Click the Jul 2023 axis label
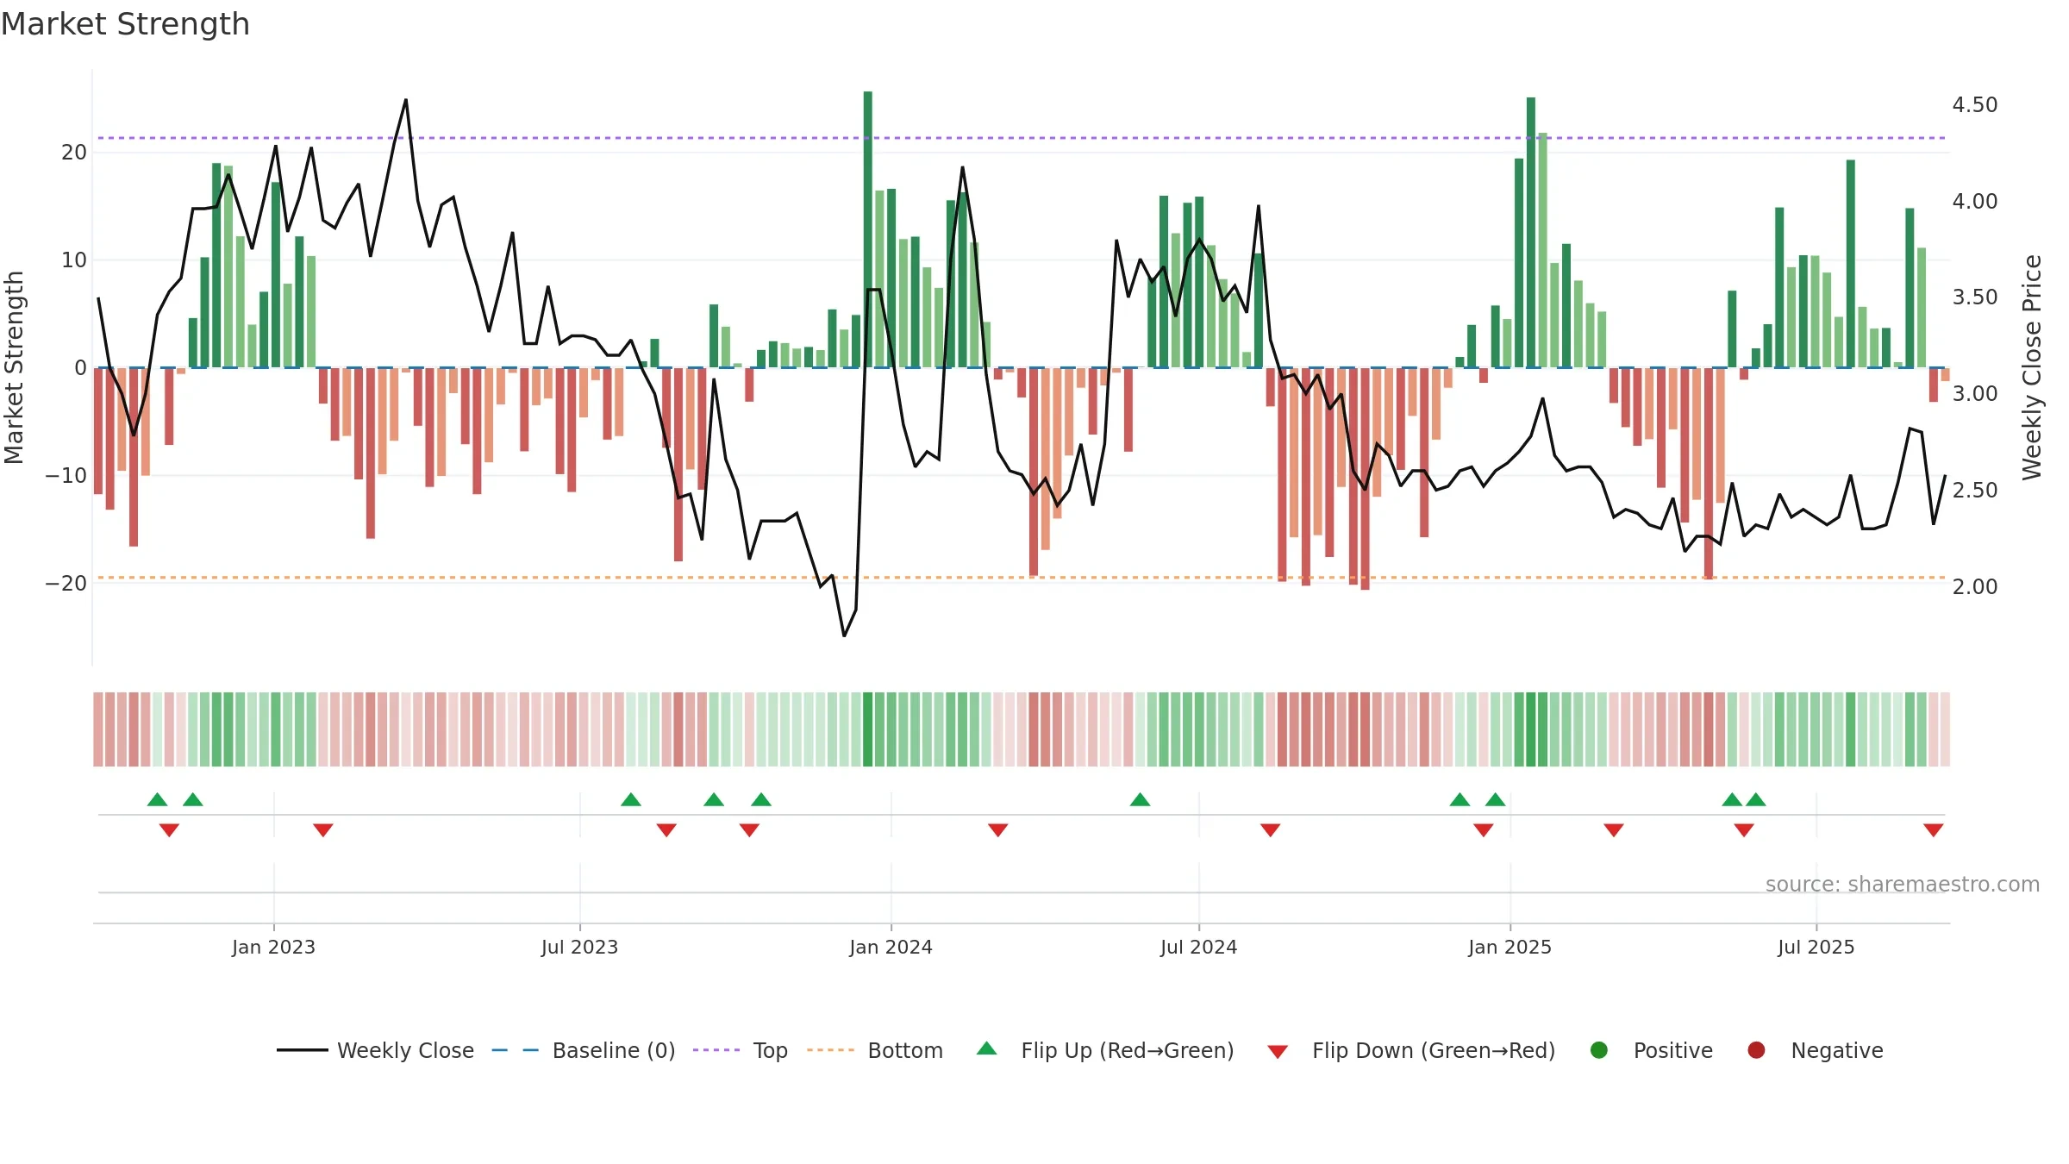This screenshot has height=1164, width=2069. pos(579,947)
